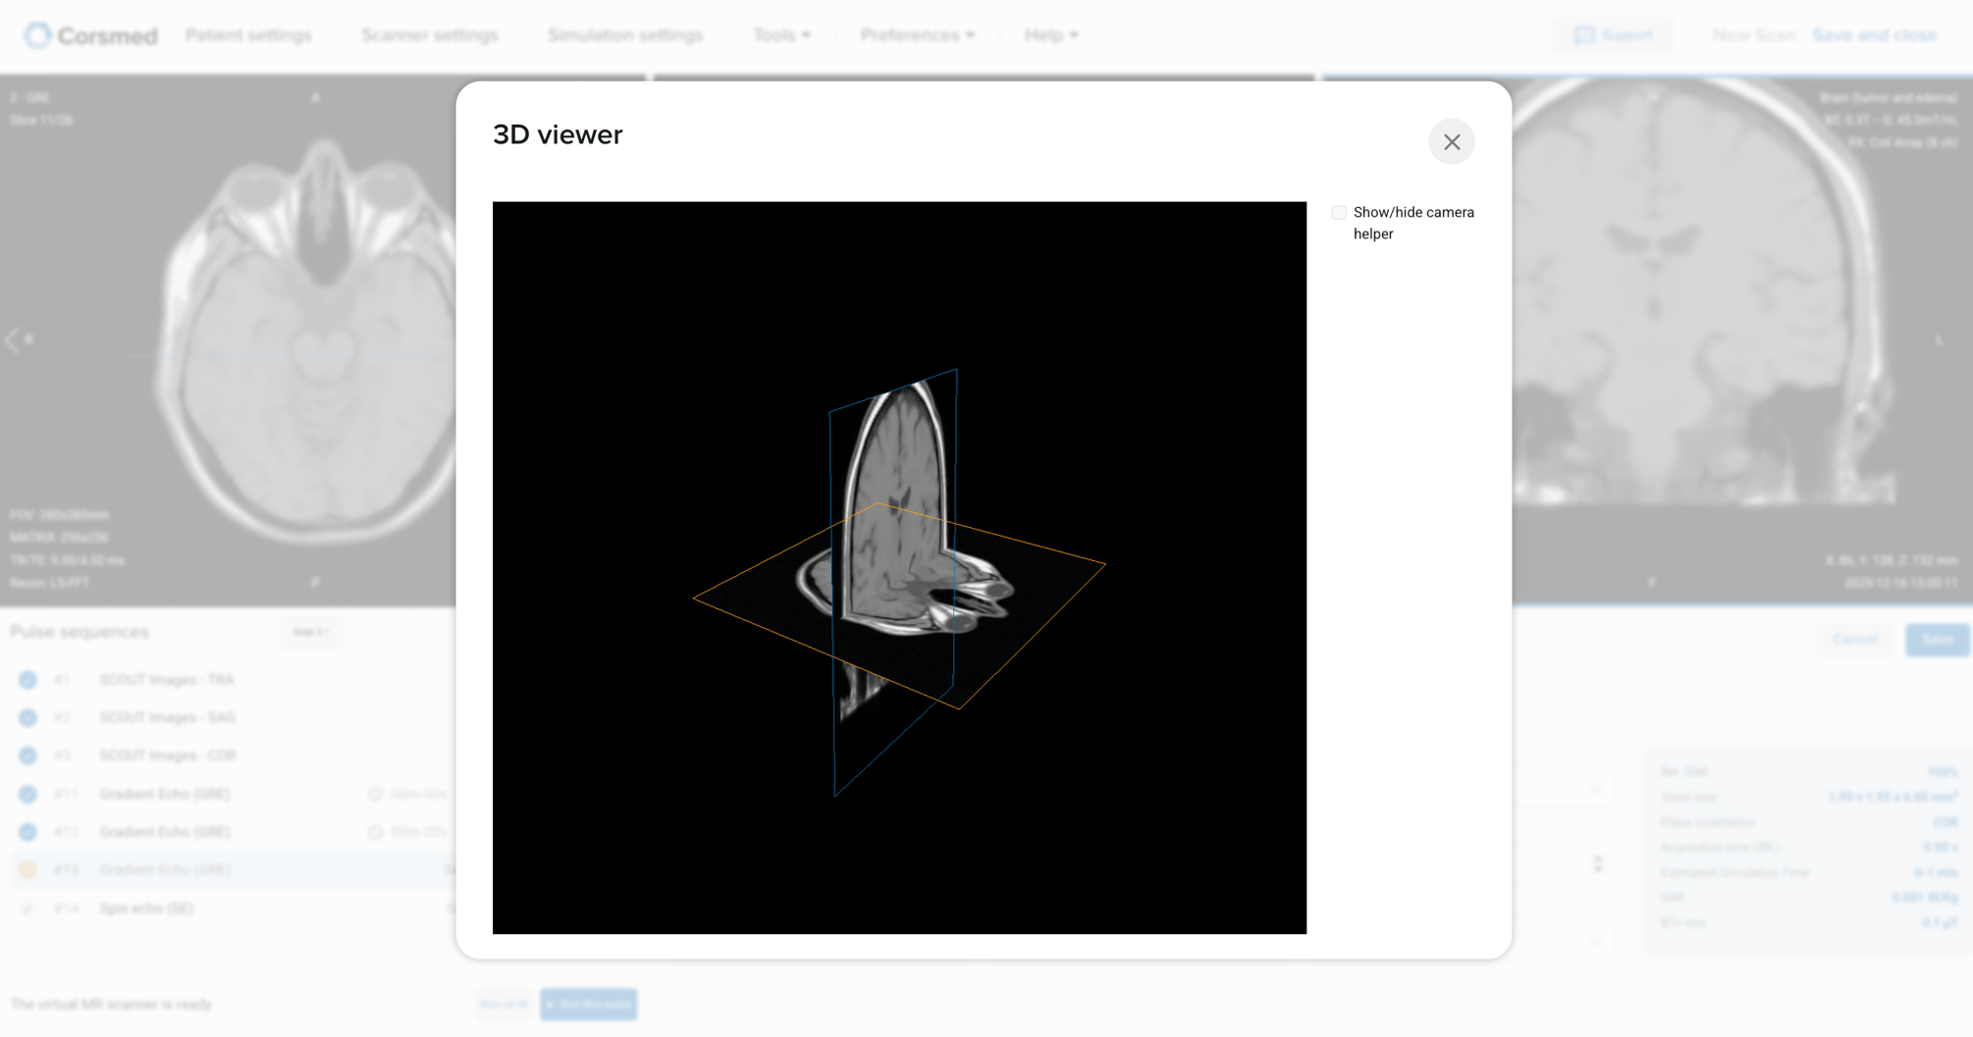Click the clock icon beside Gradient Echo #11
Image resolution: width=1973 pixels, height=1037 pixels.
coord(374,794)
